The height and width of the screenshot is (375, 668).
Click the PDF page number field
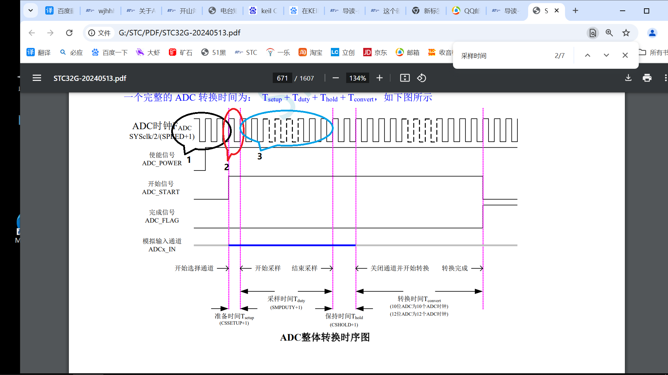tap(283, 78)
